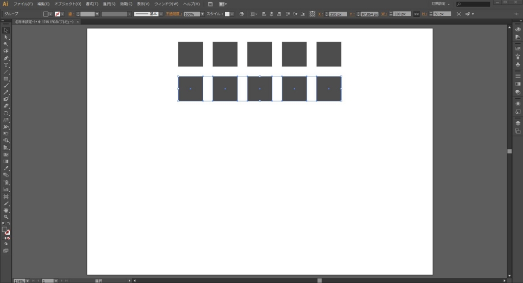Select the Gradient tool

click(6, 162)
